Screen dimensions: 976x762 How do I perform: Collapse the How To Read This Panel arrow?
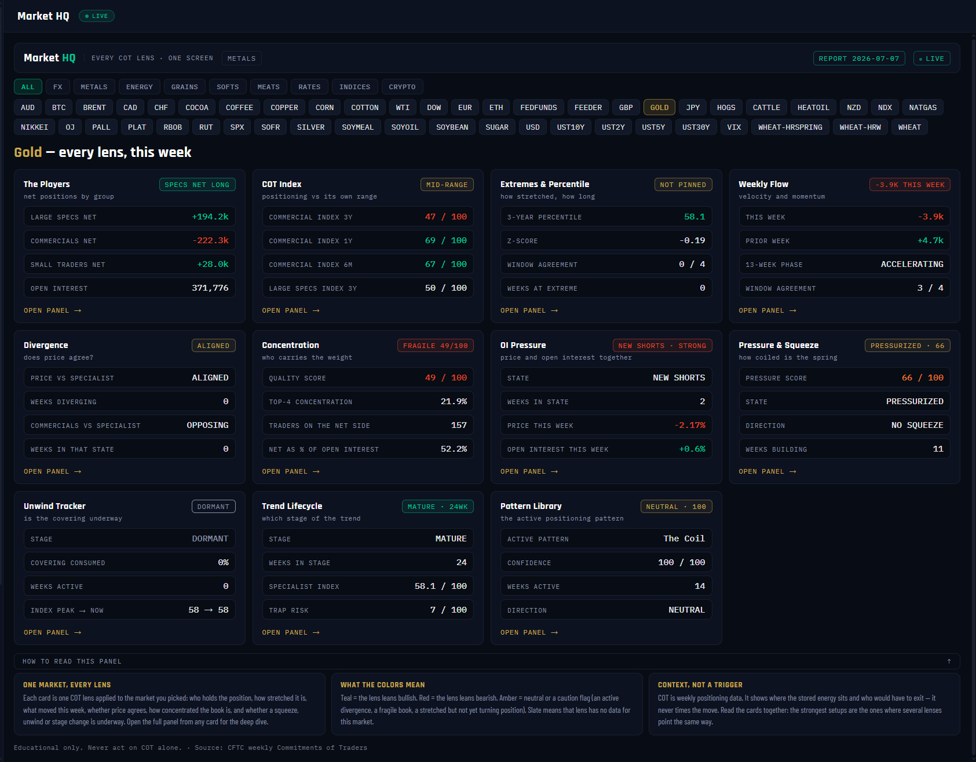click(949, 661)
